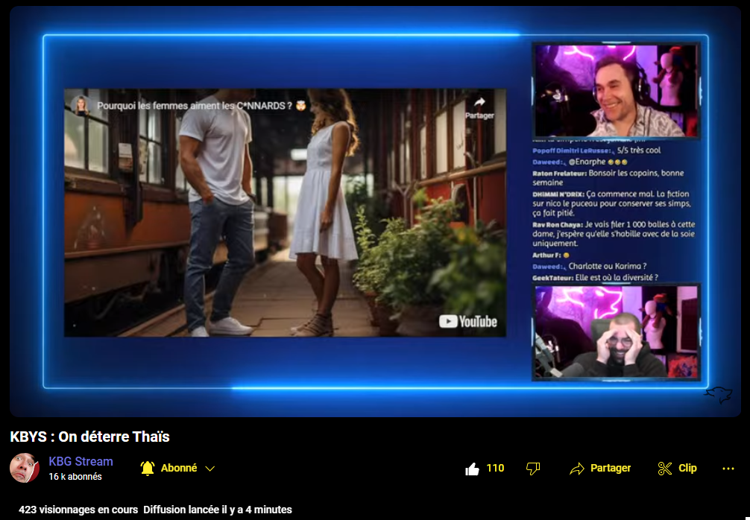Click the Clip text label
This screenshot has height=520, width=750.
coord(687,468)
